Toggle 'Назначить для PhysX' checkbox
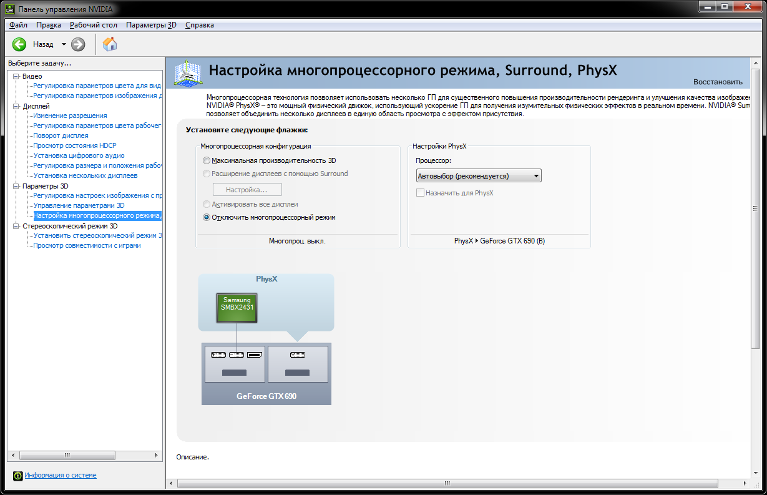767x495 pixels. pos(420,193)
